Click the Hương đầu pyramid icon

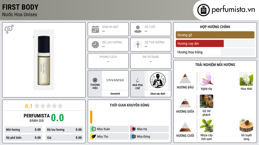click(185, 79)
